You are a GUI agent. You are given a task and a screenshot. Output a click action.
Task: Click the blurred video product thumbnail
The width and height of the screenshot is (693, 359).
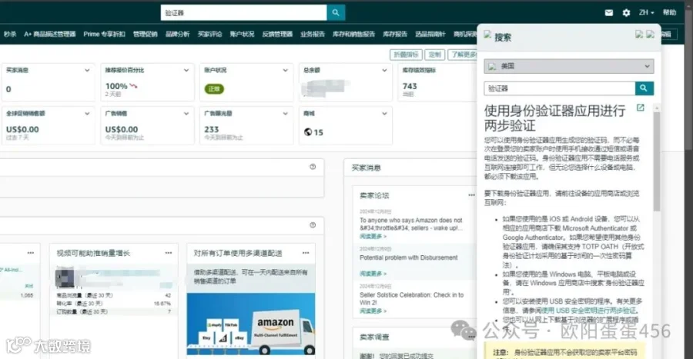pos(65,277)
